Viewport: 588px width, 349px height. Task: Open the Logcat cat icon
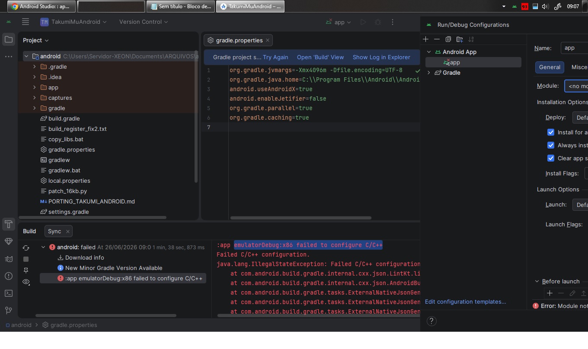9,259
